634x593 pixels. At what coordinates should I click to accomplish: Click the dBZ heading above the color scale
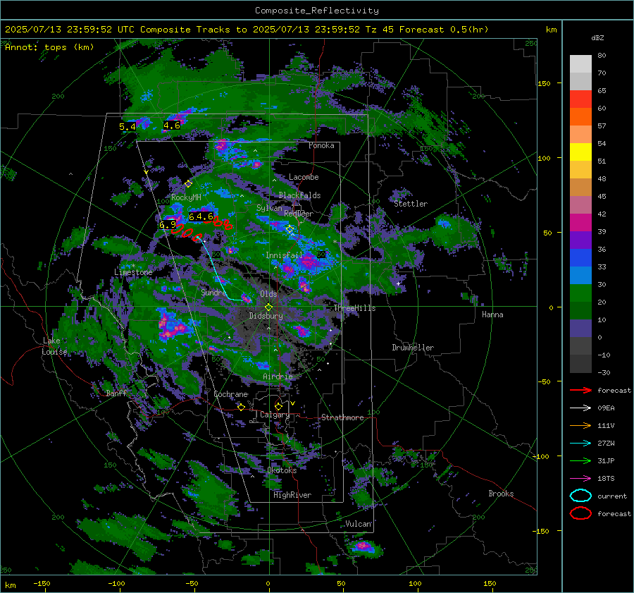pyautogui.click(x=597, y=37)
